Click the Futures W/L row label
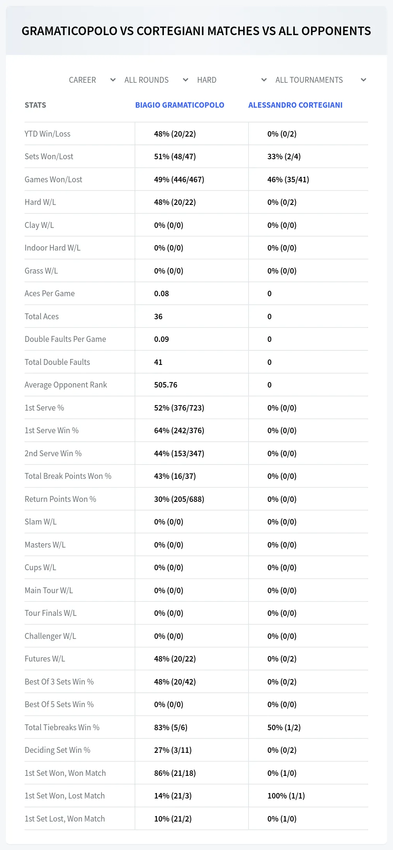This screenshot has height=850, width=393. click(45, 659)
